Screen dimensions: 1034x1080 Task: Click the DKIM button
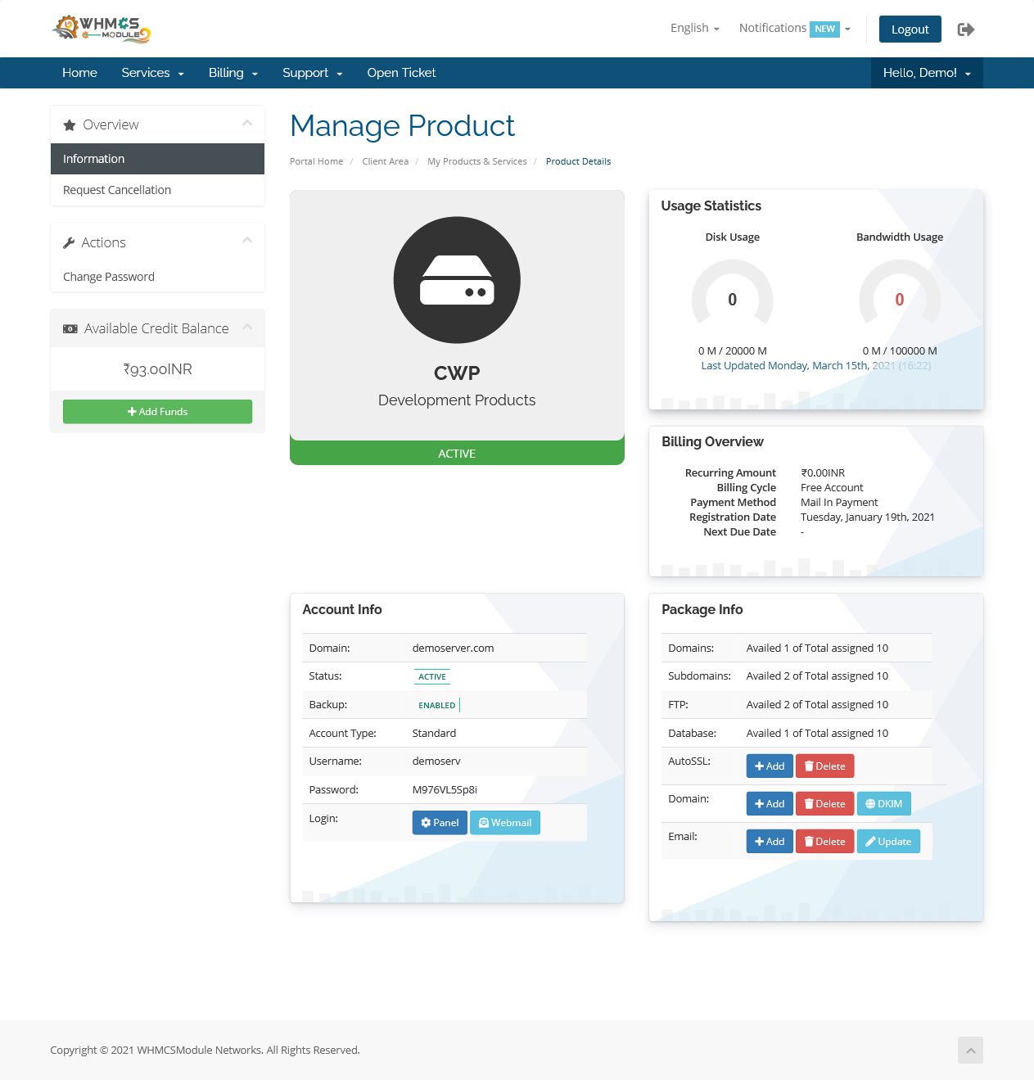click(884, 804)
